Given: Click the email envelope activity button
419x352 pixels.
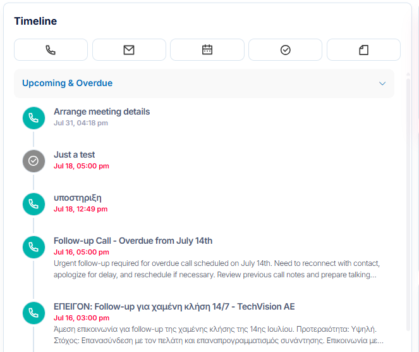Looking at the screenshot, I should 129,50.
